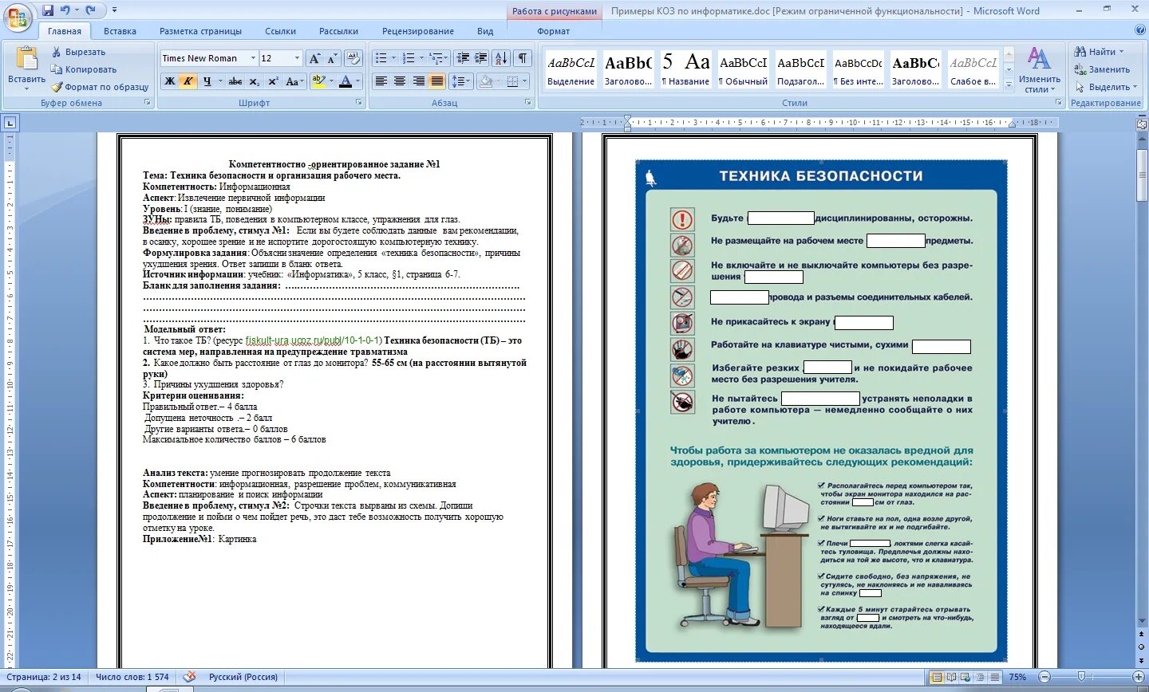The width and height of the screenshot is (1149, 692).
Task: Open the line spacing dropdown
Action: [x=462, y=81]
